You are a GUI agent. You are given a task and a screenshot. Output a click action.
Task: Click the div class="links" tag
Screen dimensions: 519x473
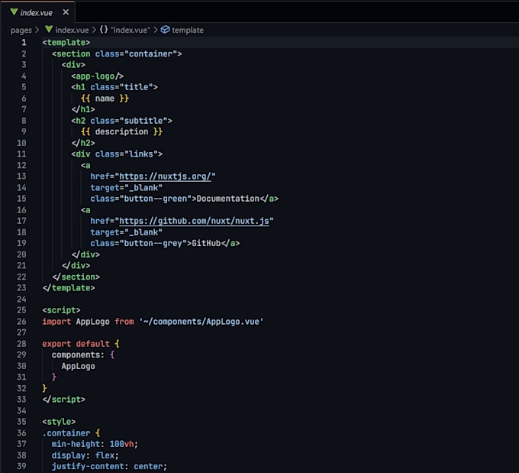tap(117, 154)
